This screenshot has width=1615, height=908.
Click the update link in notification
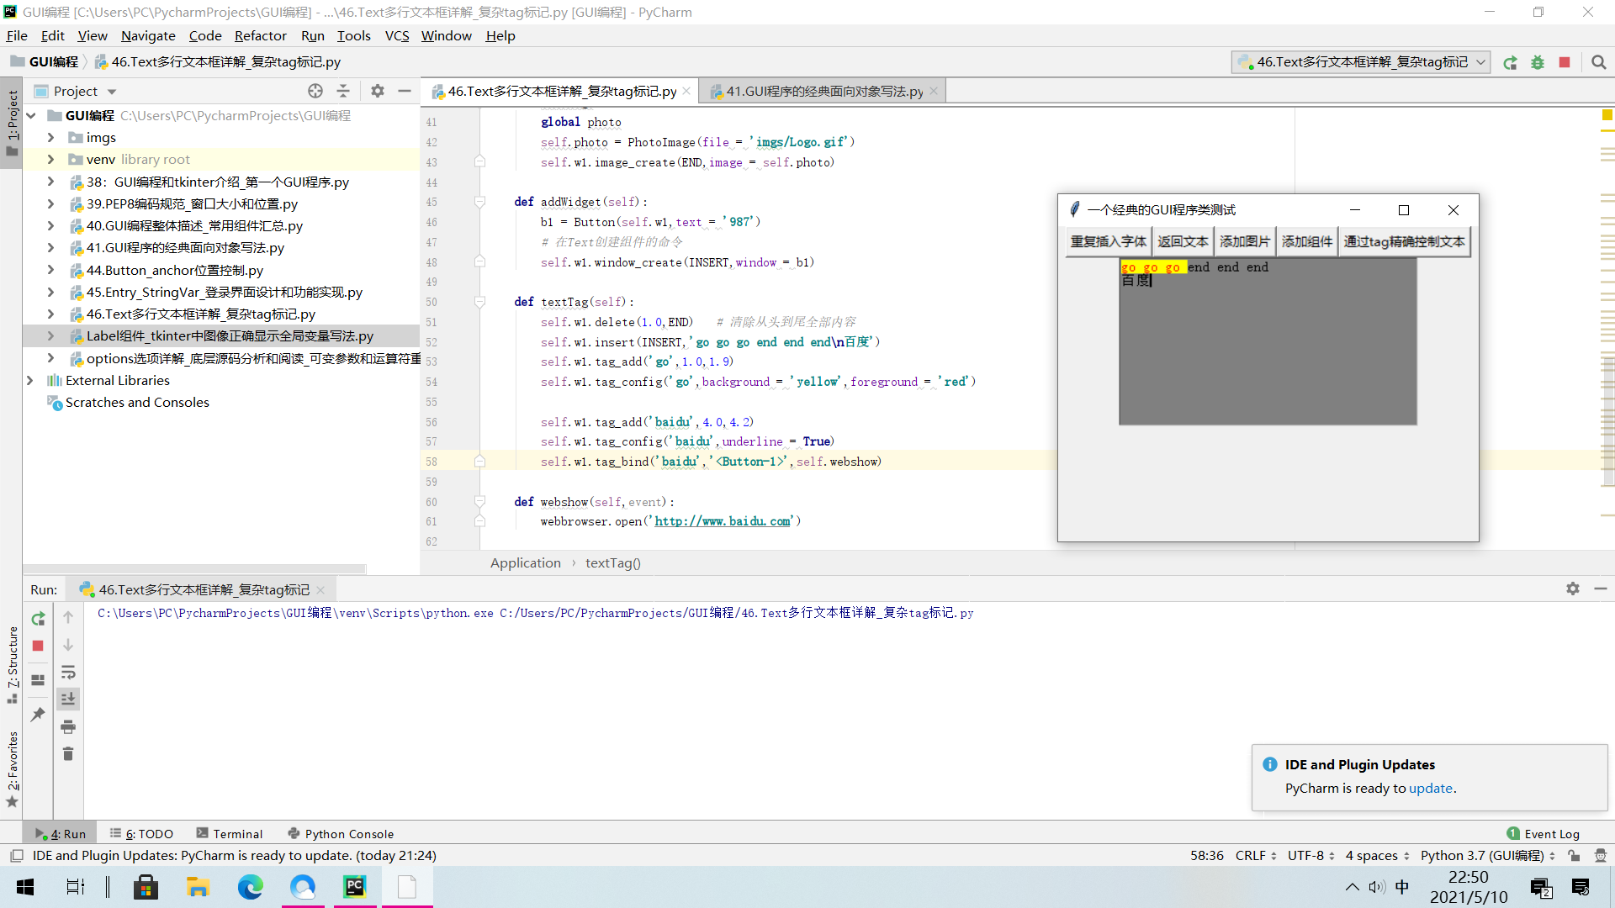point(1431,789)
